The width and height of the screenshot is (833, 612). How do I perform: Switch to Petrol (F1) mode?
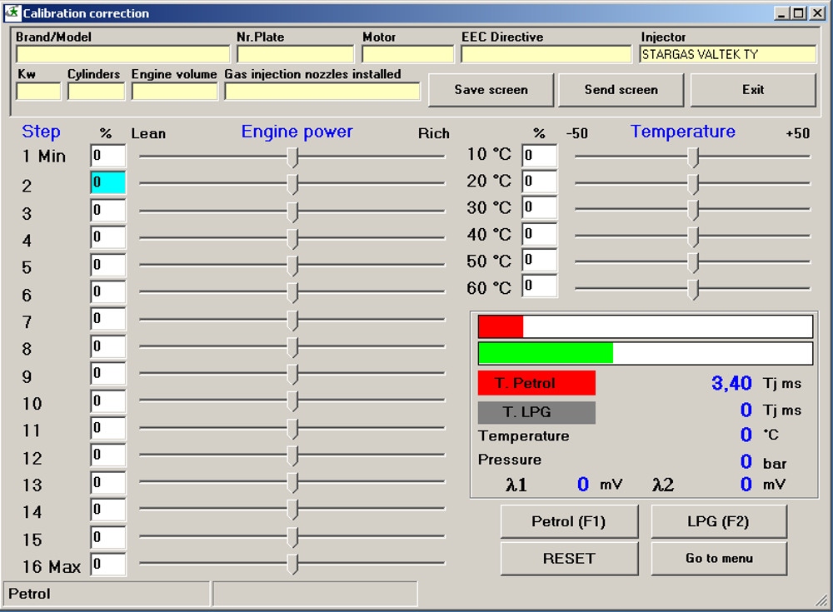(x=569, y=522)
